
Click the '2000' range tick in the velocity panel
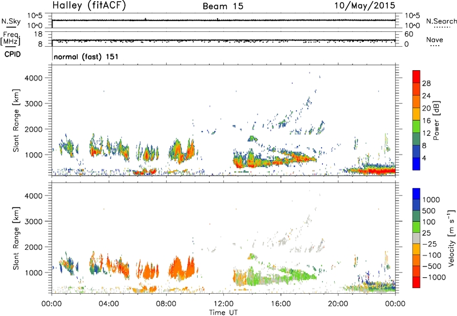point(33,247)
